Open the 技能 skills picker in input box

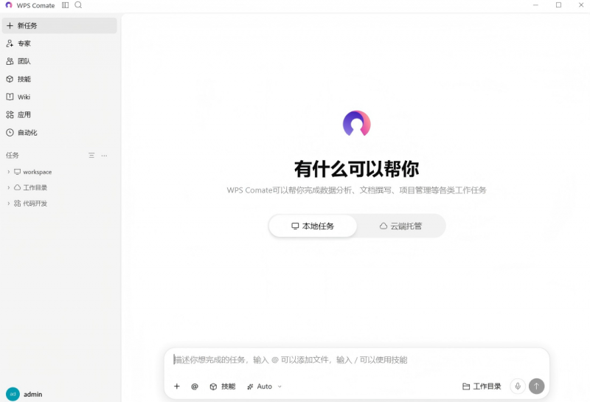point(223,387)
